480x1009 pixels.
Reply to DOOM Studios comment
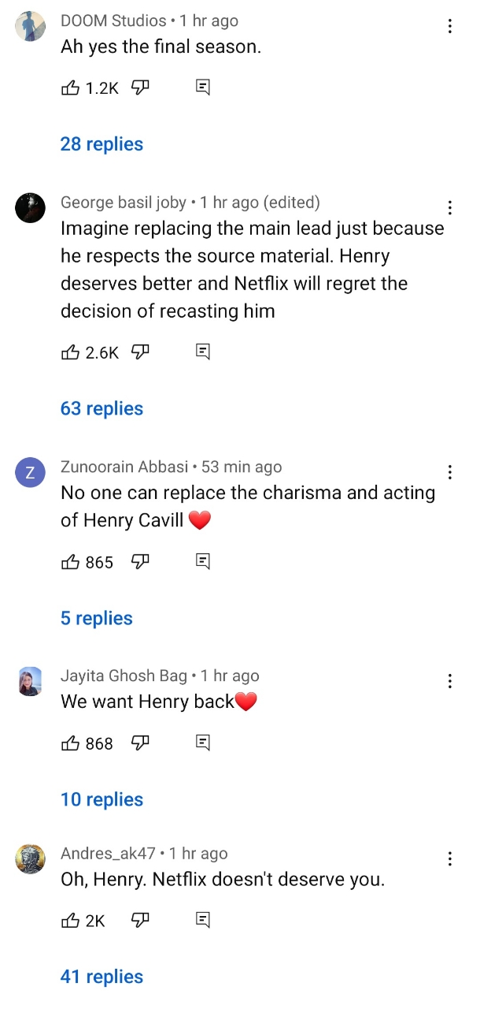click(202, 88)
